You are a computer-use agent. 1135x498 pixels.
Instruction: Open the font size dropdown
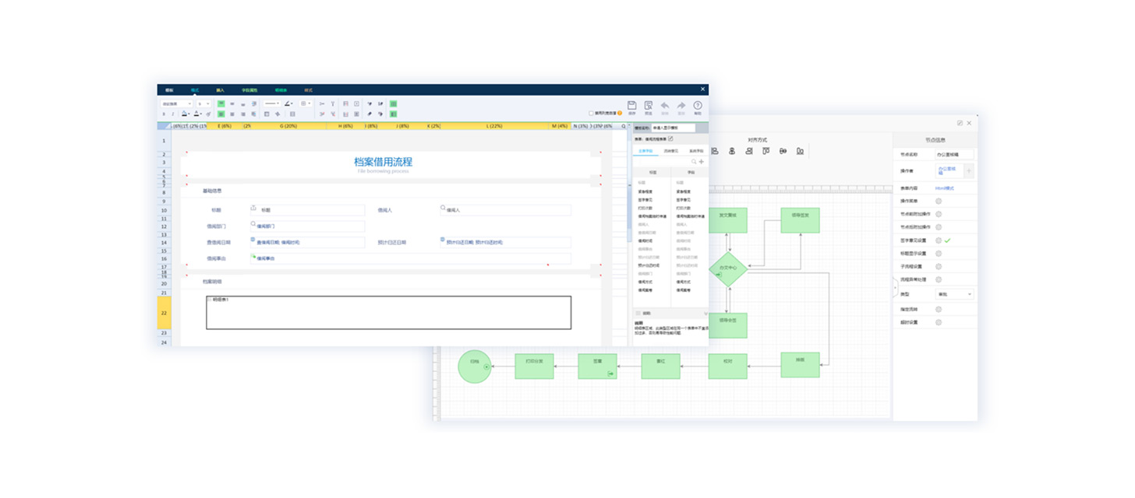(203, 103)
